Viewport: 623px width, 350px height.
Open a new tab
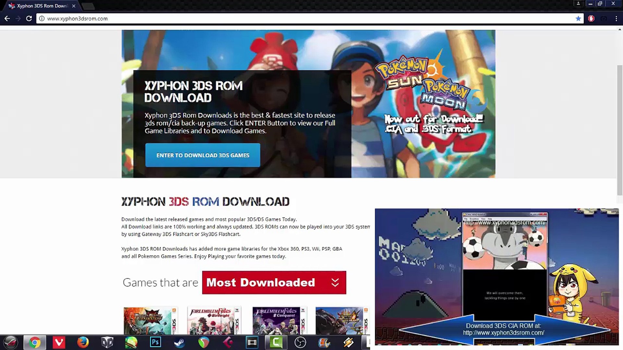87,6
